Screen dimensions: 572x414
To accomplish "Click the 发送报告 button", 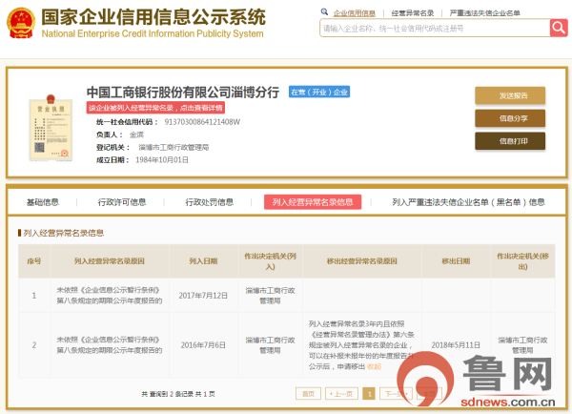I will tap(510, 95).
